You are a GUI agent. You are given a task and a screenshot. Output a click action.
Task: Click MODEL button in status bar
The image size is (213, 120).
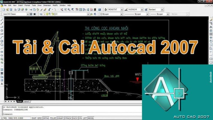tap(91, 118)
